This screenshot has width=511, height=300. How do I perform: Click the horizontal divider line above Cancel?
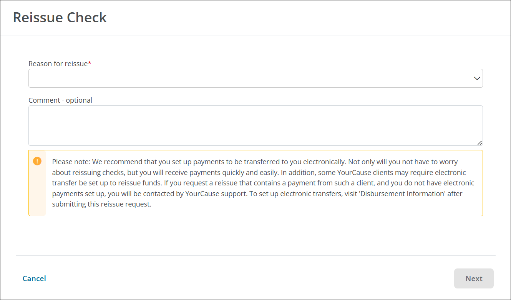(255, 255)
